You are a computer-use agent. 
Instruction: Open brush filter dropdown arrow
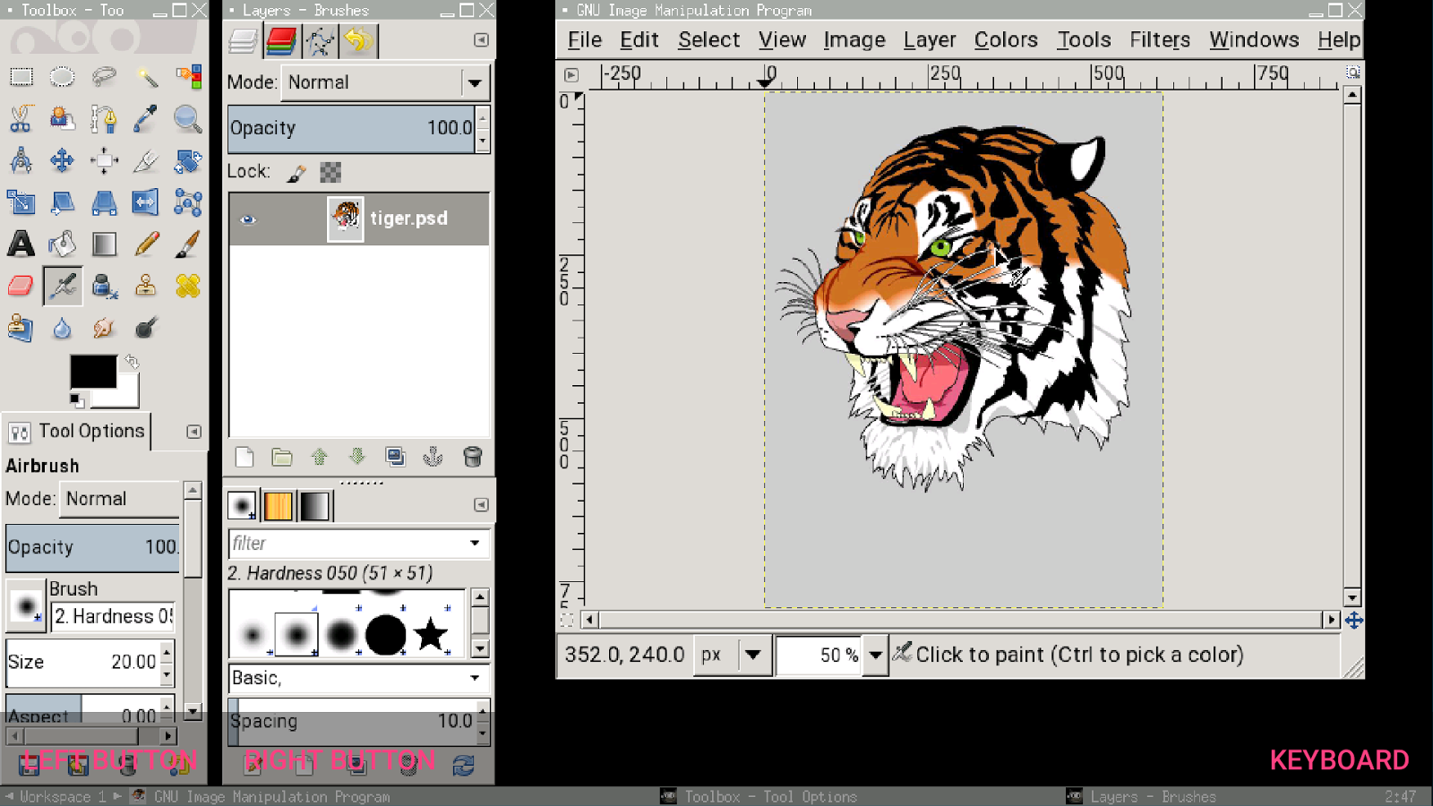click(475, 543)
